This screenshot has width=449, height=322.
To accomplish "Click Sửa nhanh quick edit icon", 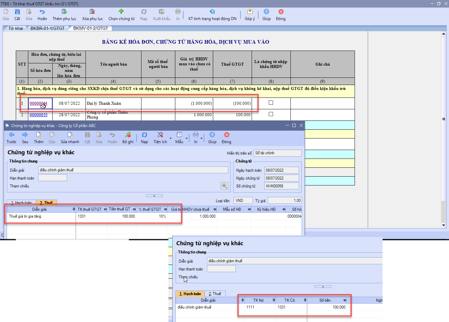I will point(70,135).
